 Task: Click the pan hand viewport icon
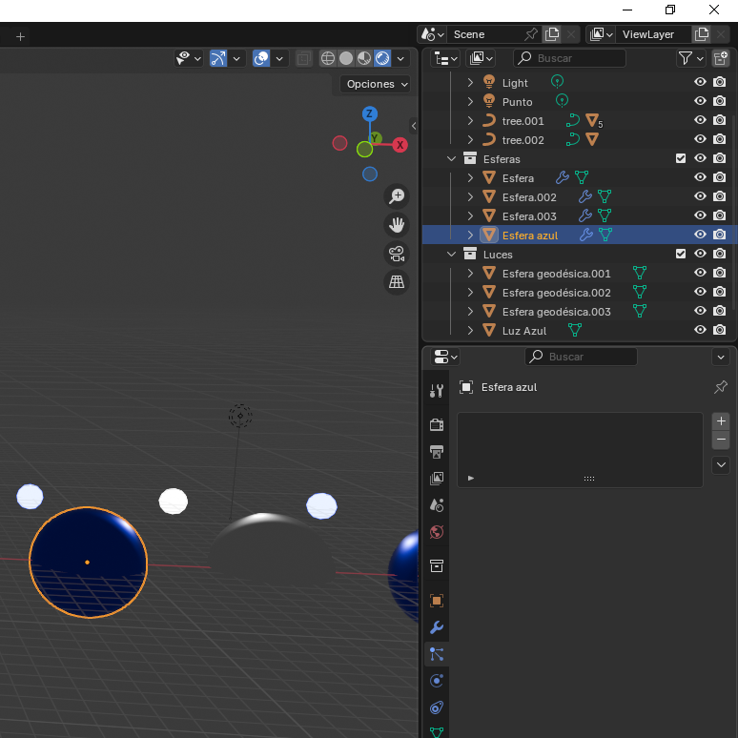pyautogui.click(x=397, y=225)
